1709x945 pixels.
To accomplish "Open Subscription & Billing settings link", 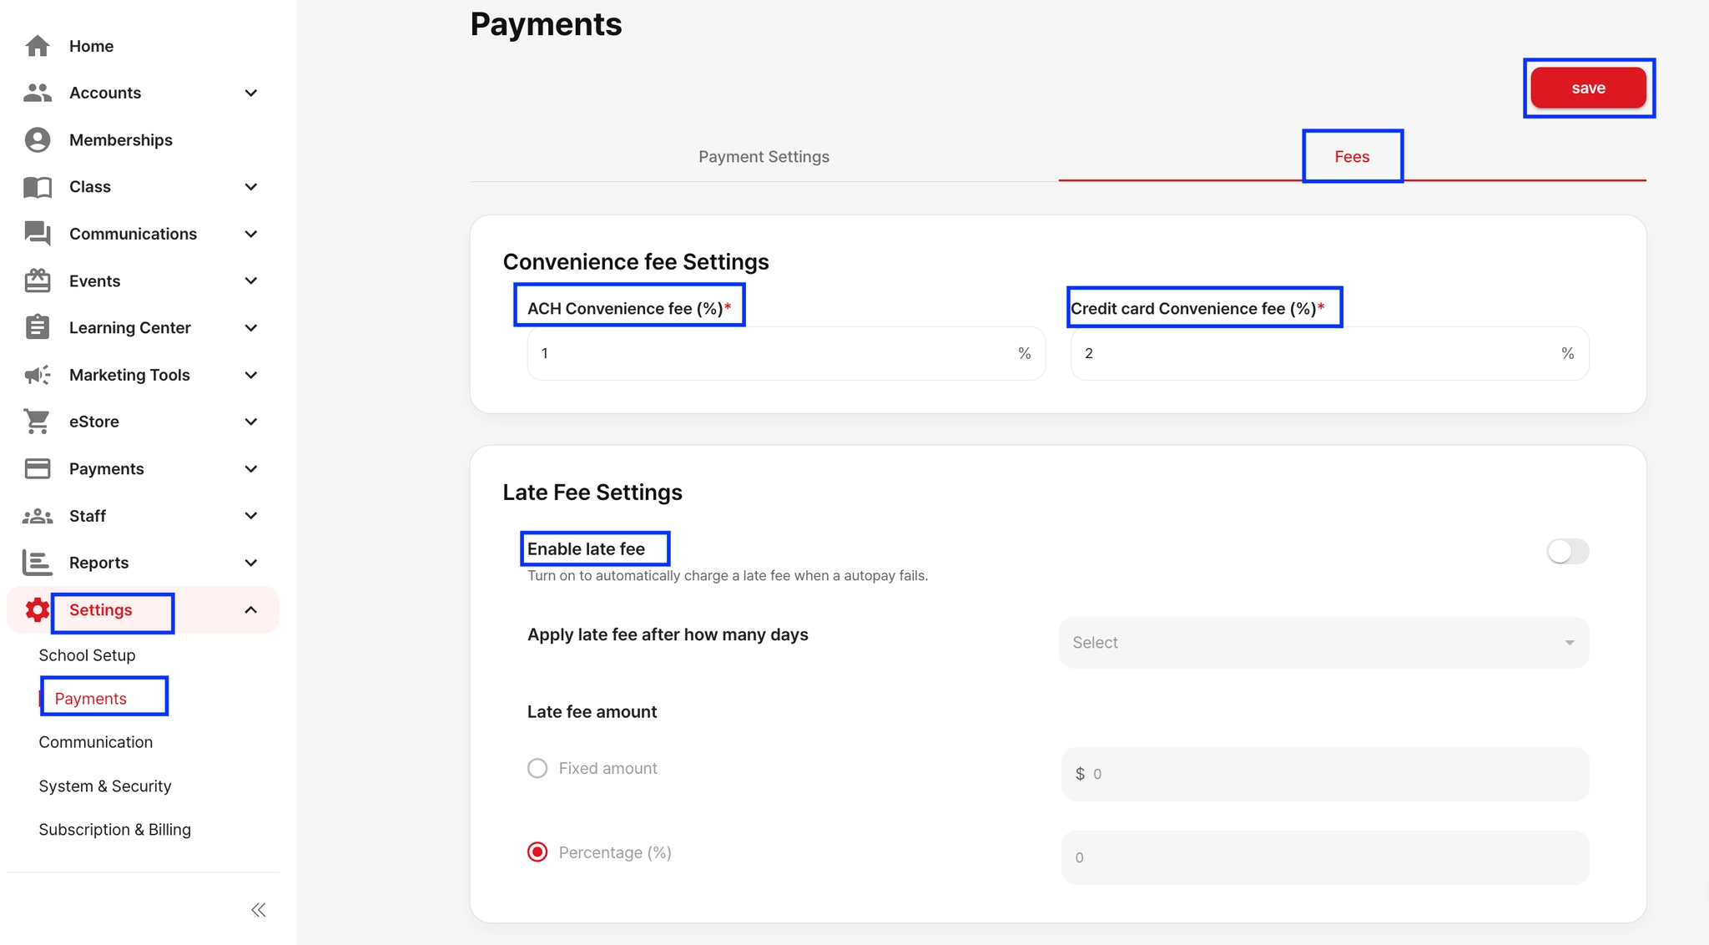I will click(x=115, y=830).
